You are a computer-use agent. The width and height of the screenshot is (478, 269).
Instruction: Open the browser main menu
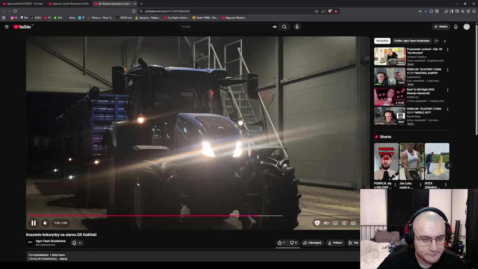point(474,11)
